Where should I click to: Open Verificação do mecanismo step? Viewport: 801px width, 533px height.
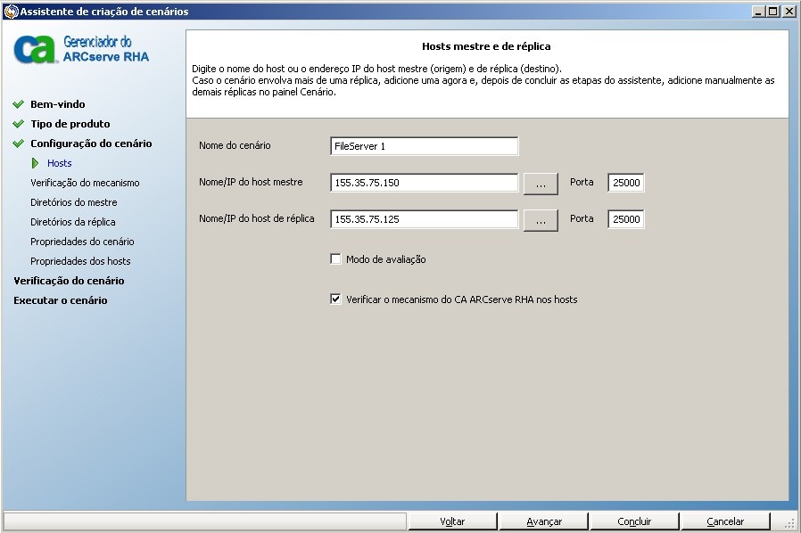[85, 183]
